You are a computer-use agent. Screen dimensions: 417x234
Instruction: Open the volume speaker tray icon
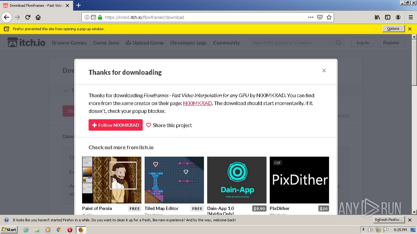pyautogui.click(x=370, y=230)
